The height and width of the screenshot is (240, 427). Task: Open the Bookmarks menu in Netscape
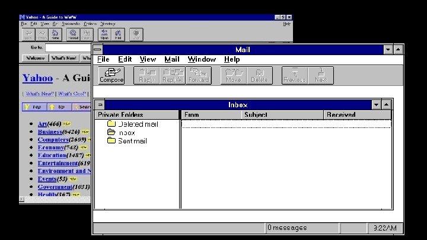click(x=71, y=24)
